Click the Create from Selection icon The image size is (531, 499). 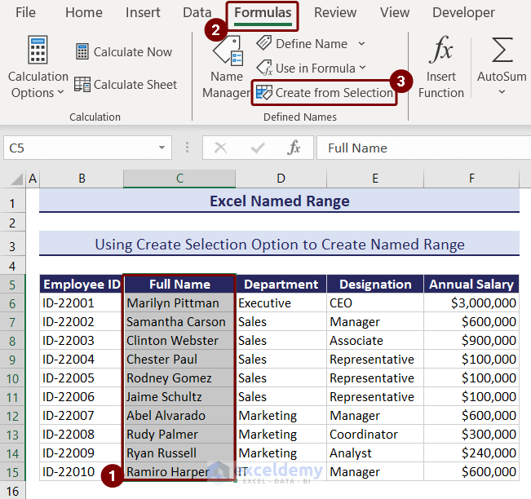coord(263,92)
